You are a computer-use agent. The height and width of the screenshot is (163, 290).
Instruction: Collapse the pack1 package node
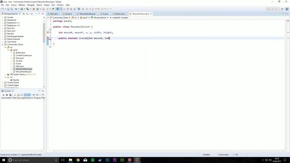8,50
